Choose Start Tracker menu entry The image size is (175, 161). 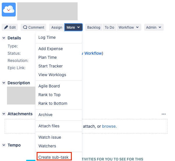point(59,66)
